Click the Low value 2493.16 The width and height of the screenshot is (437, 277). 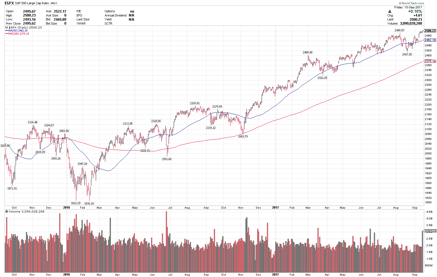point(29,20)
